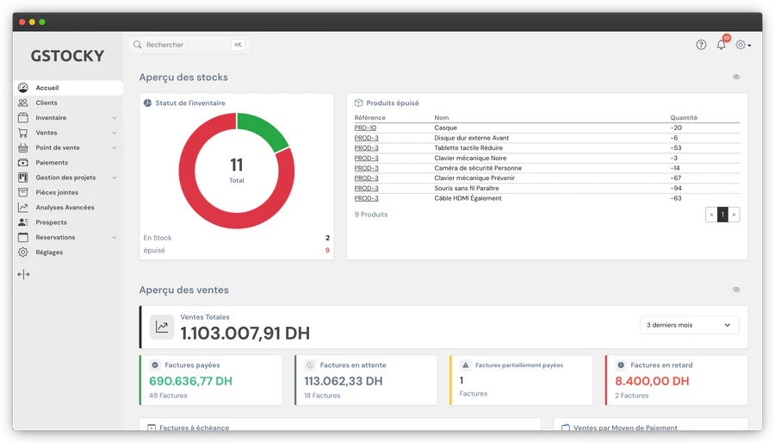Screen dimensions: 775x443
Task: Open PROD-3 link for Disque dur externe Avant
Action: (366, 138)
